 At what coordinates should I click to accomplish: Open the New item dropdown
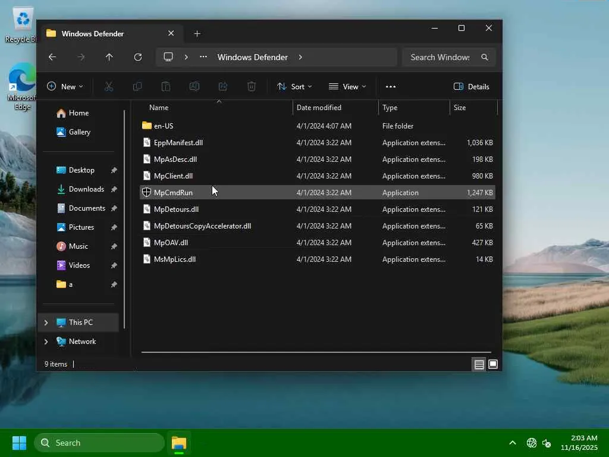pyautogui.click(x=65, y=87)
